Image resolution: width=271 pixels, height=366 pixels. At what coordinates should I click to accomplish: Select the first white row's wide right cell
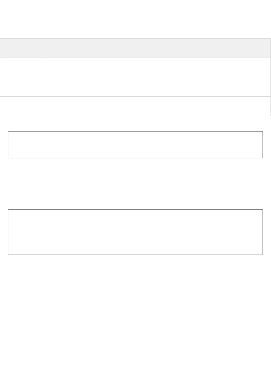[x=157, y=67]
